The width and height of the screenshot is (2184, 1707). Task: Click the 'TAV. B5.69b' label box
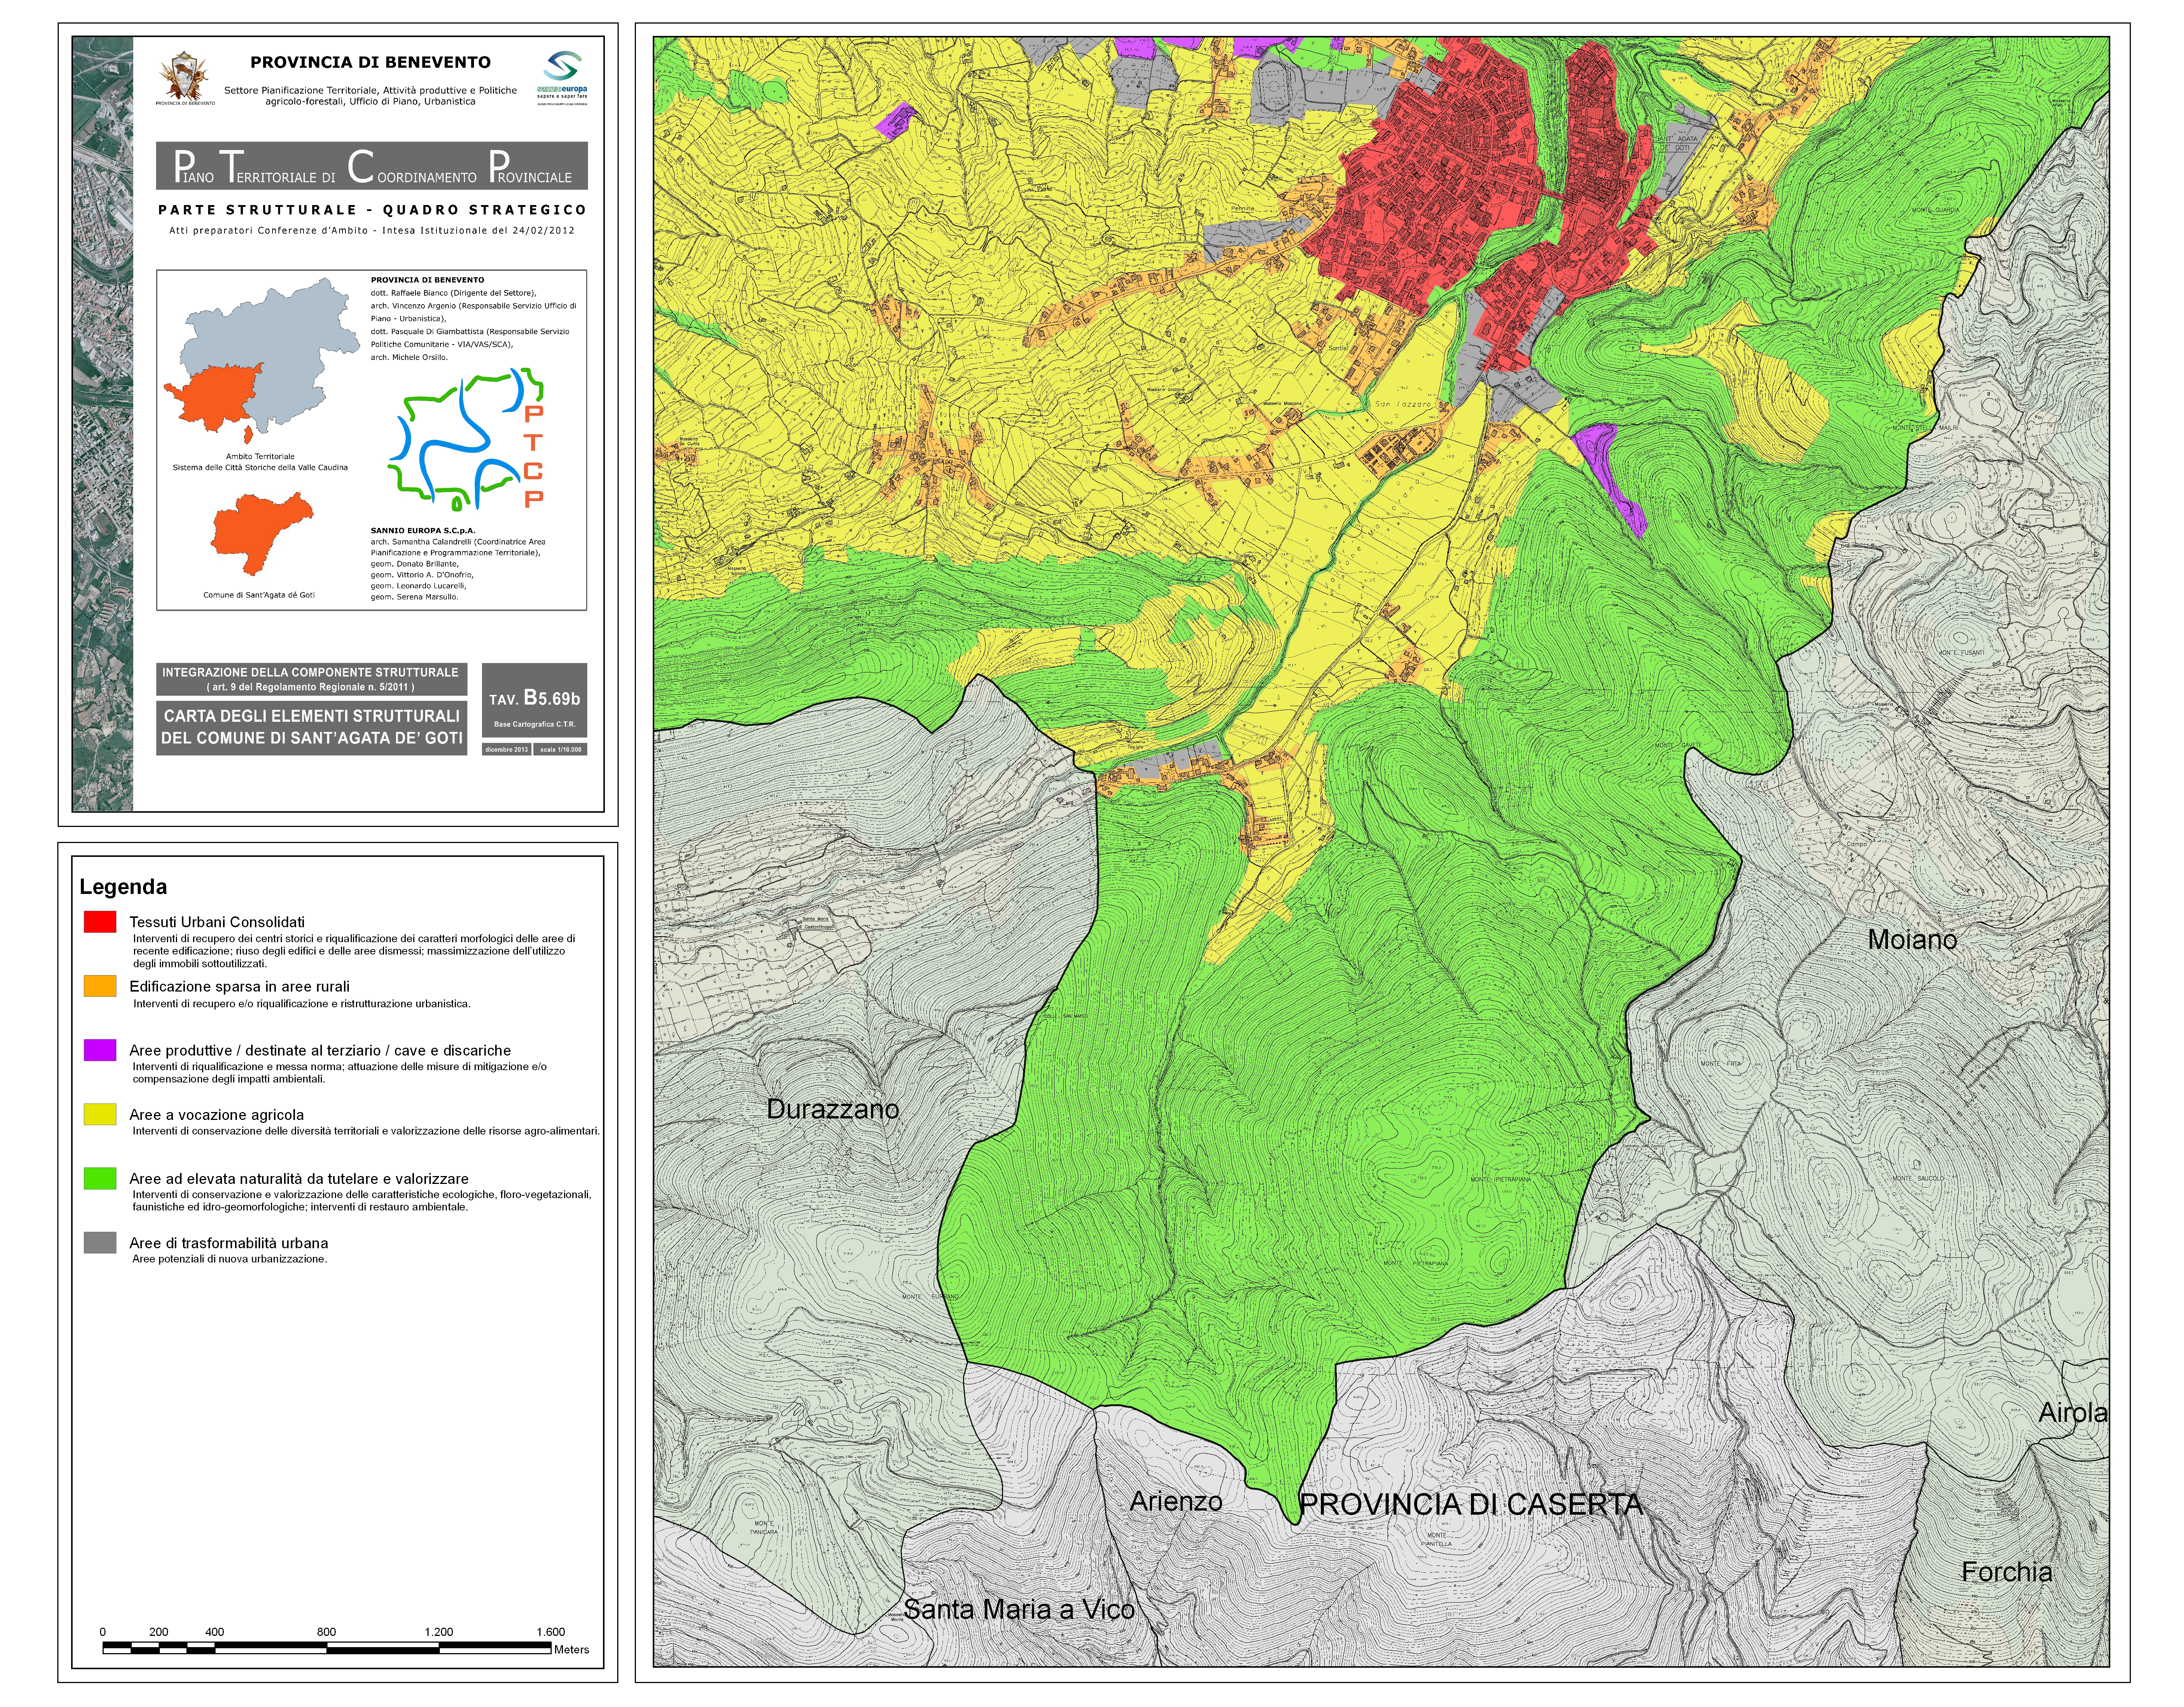[534, 700]
